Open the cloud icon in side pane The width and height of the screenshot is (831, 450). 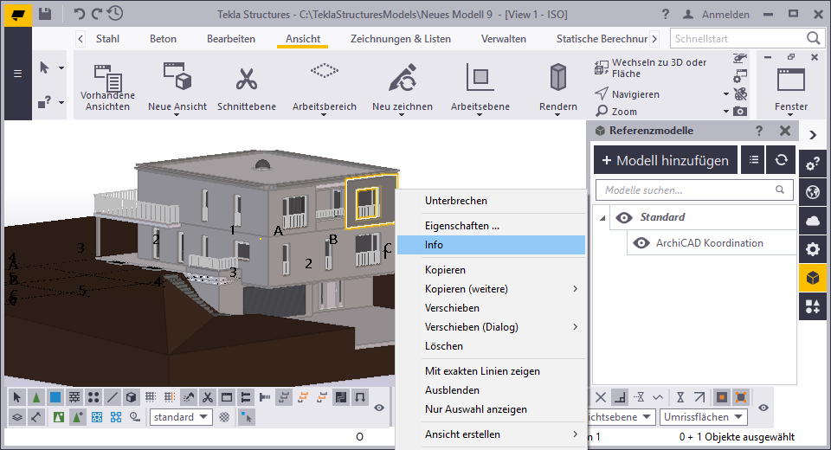[x=813, y=221]
